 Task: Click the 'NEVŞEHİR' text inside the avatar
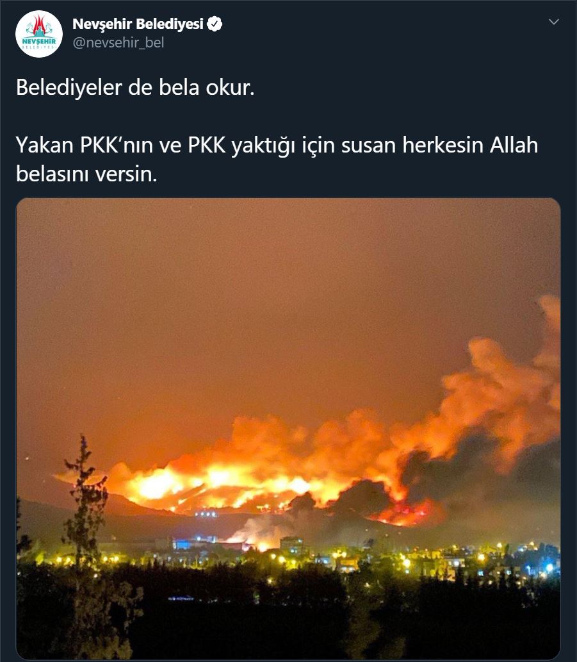click(39, 42)
